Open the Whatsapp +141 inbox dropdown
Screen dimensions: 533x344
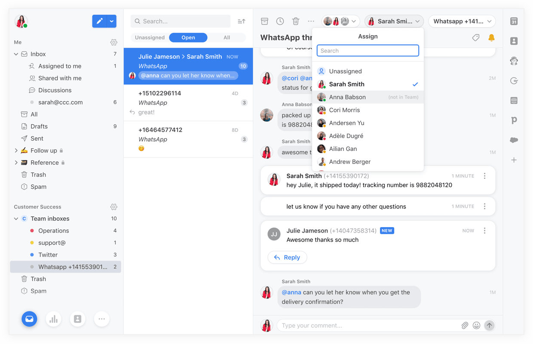462,21
